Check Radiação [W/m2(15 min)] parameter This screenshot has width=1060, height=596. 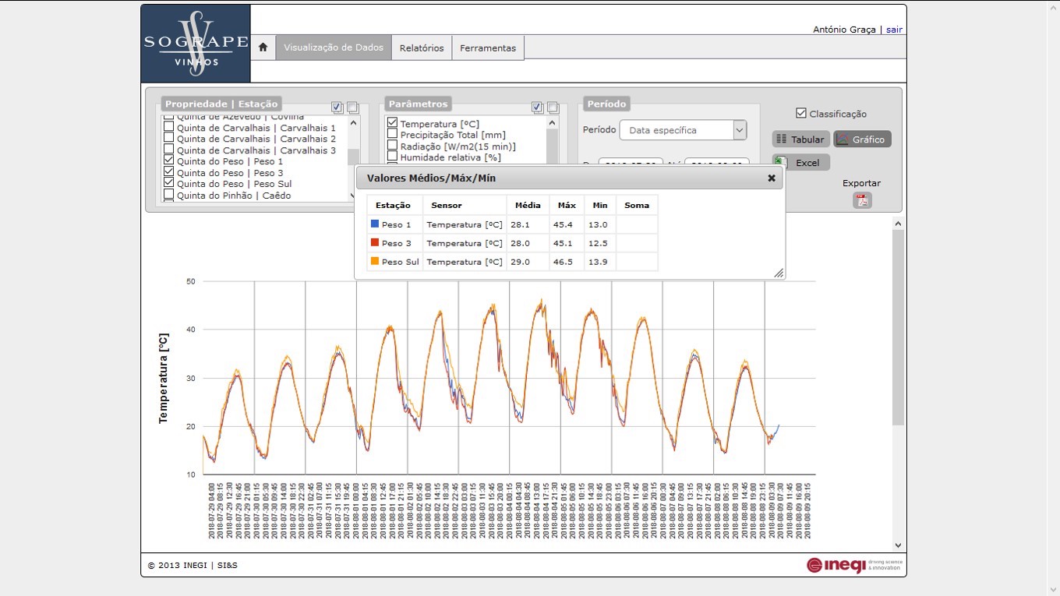coord(393,146)
